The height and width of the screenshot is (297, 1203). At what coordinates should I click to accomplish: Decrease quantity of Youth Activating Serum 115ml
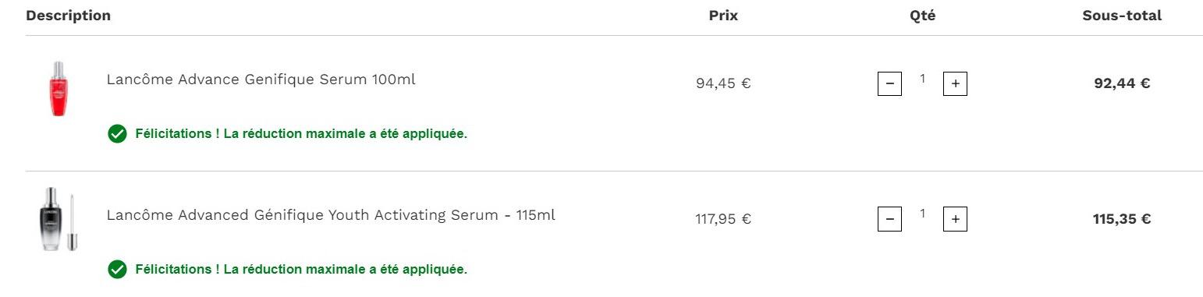click(x=889, y=219)
